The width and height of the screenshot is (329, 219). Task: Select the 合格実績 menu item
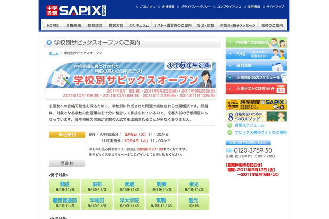click(x=74, y=25)
